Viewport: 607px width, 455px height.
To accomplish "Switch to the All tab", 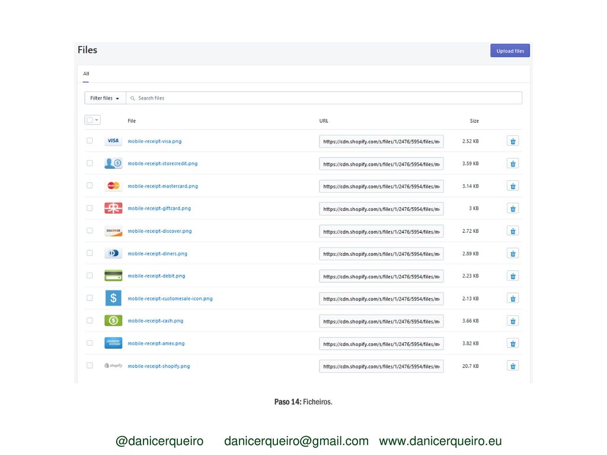I will 86,73.
